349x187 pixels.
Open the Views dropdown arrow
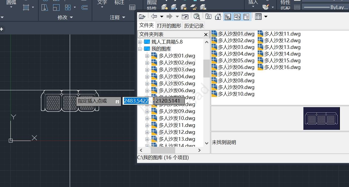pyautogui.click(x=266, y=17)
